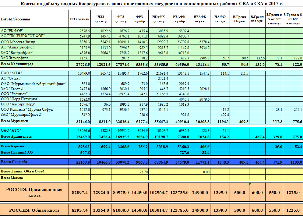303x216 pixels.
Task: Select the column header "НЕАФК путассу"
Action: coord(159,19)
